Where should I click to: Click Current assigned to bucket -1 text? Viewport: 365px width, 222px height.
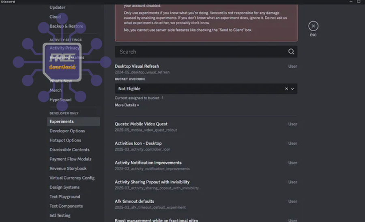139,98
